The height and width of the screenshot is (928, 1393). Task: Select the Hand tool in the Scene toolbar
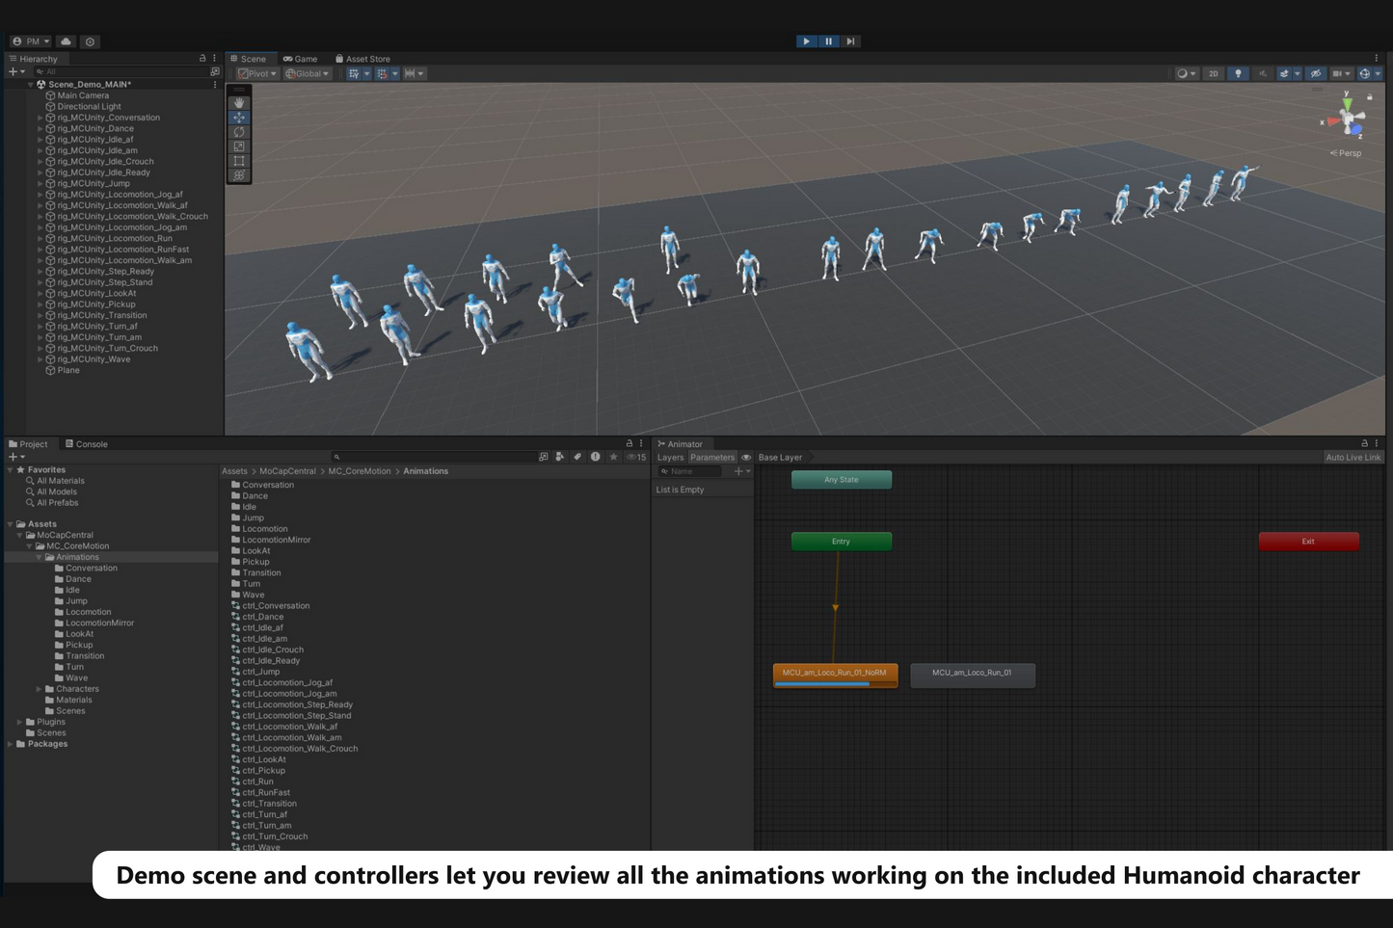(239, 102)
